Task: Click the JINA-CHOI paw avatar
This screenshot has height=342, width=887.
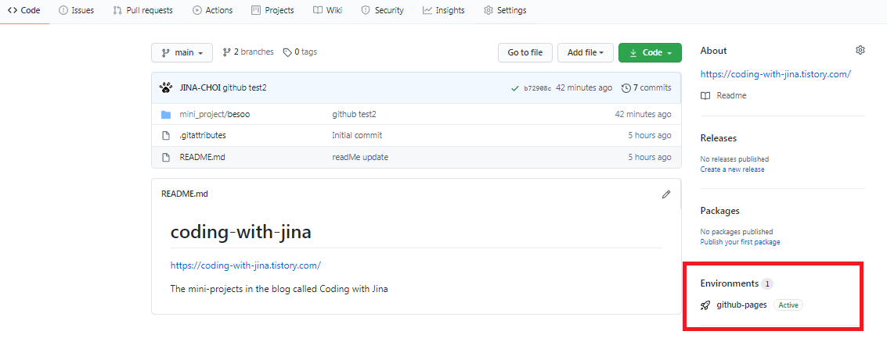Action: coord(166,87)
